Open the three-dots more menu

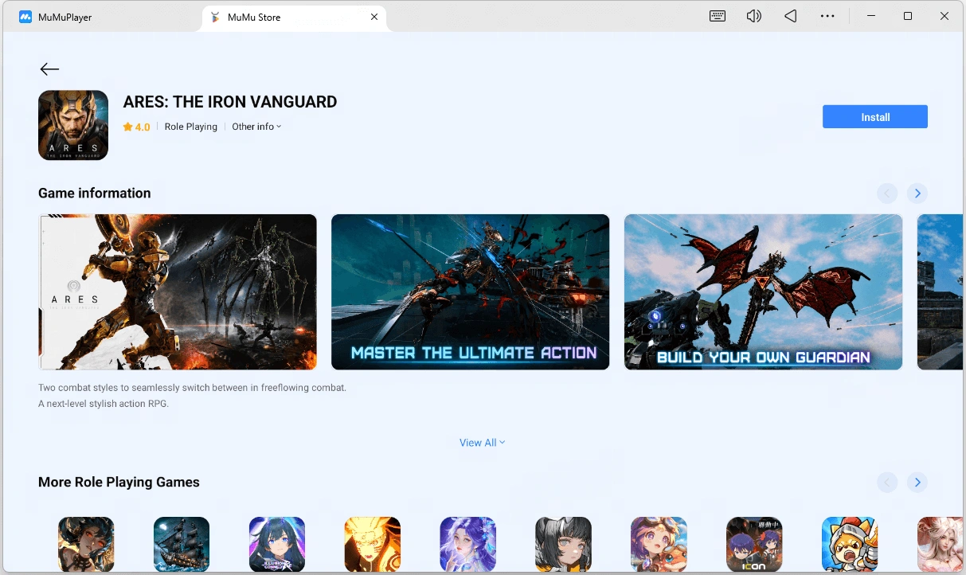827,16
